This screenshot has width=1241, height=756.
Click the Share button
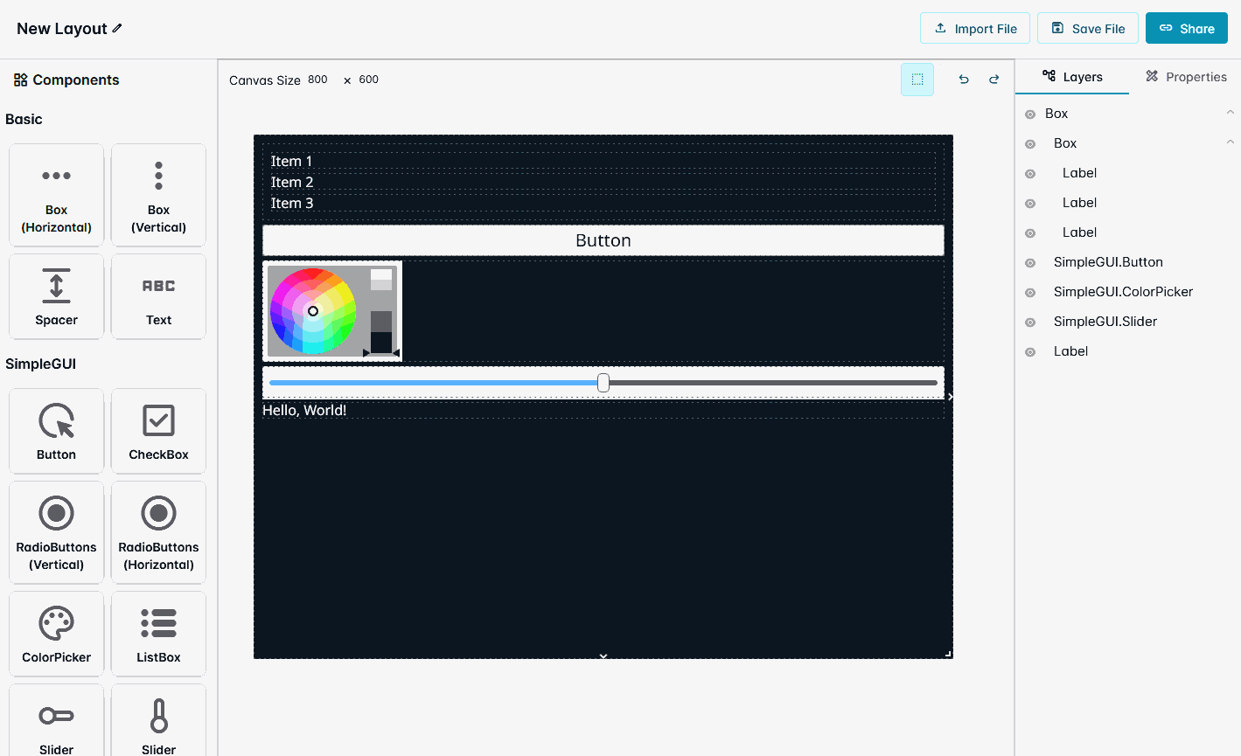click(x=1187, y=28)
